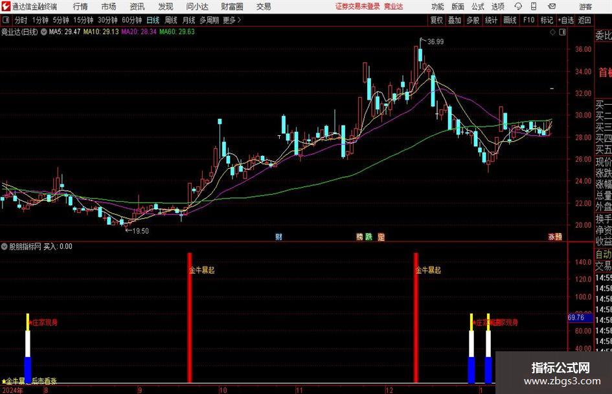Select the 1分钟 period tab
612x394 pixels.
point(40,20)
